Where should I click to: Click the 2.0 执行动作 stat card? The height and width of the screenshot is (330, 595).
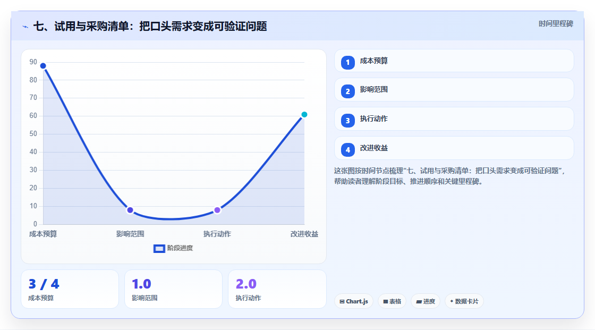coord(277,289)
